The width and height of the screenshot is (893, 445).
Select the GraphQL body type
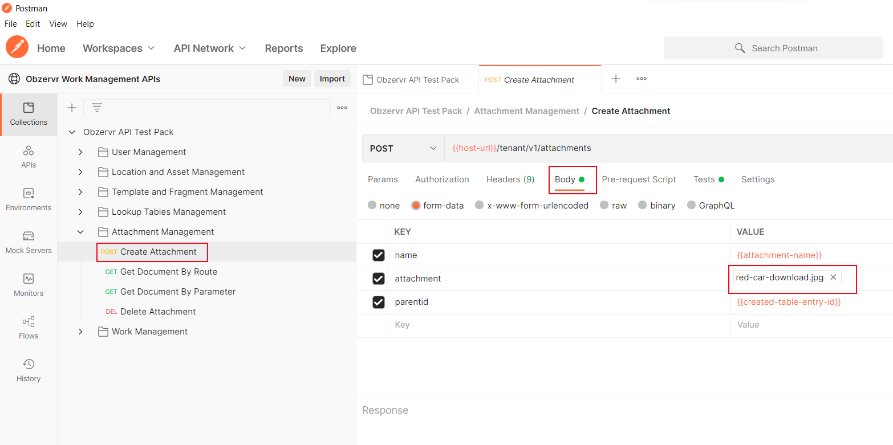pos(692,206)
